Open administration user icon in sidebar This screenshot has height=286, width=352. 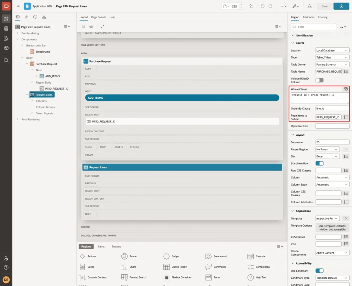(6, 258)
